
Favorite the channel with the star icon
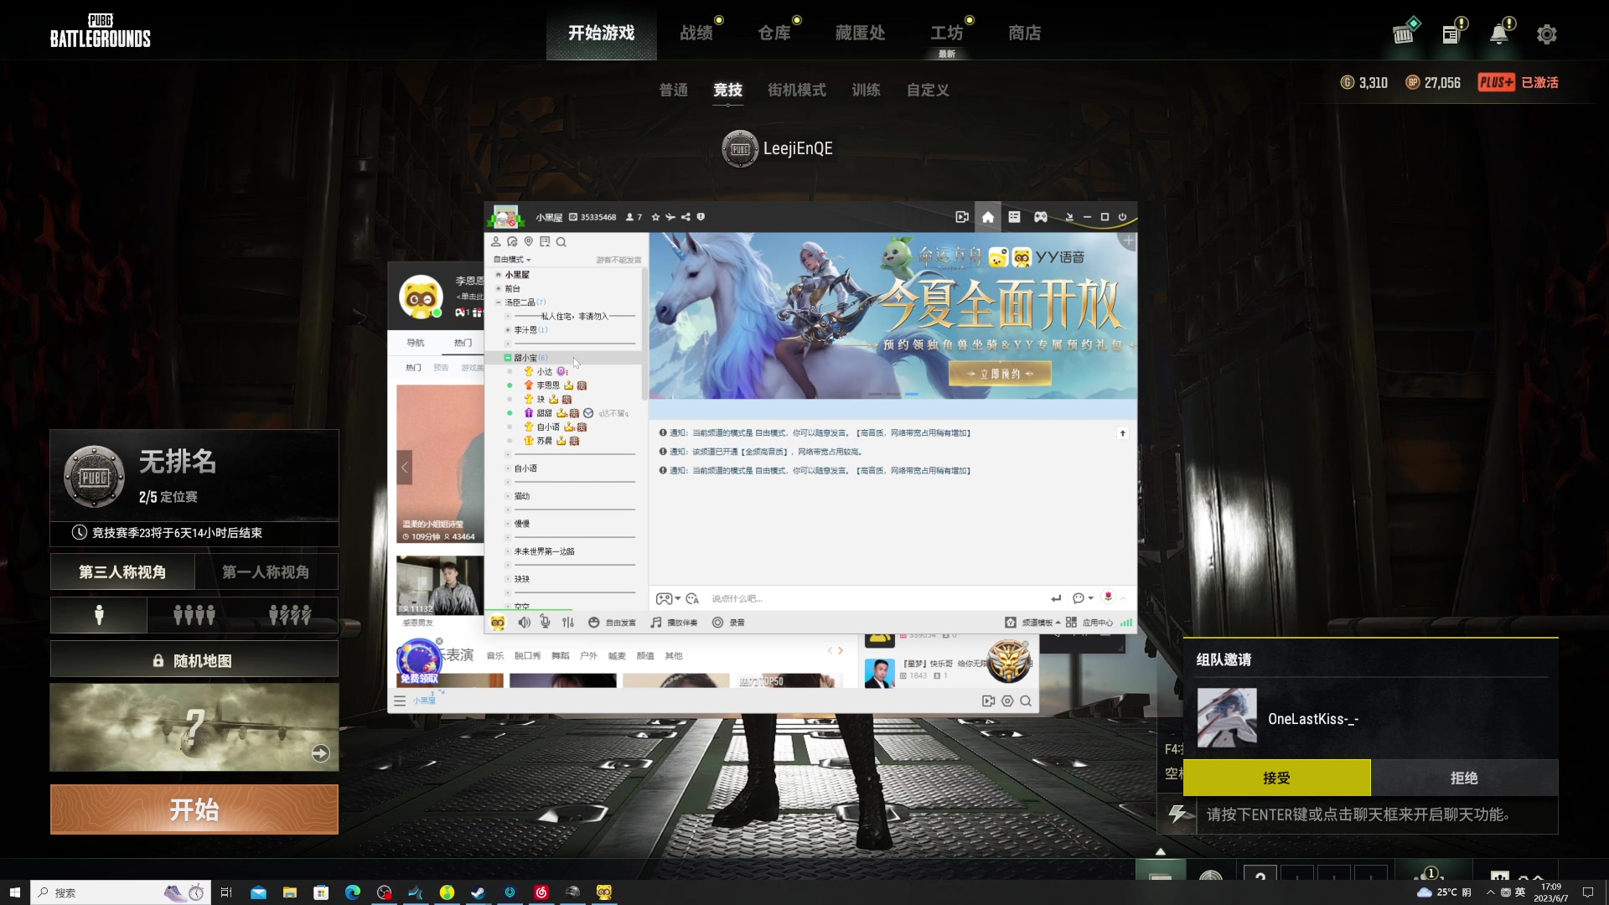point(655,217)
